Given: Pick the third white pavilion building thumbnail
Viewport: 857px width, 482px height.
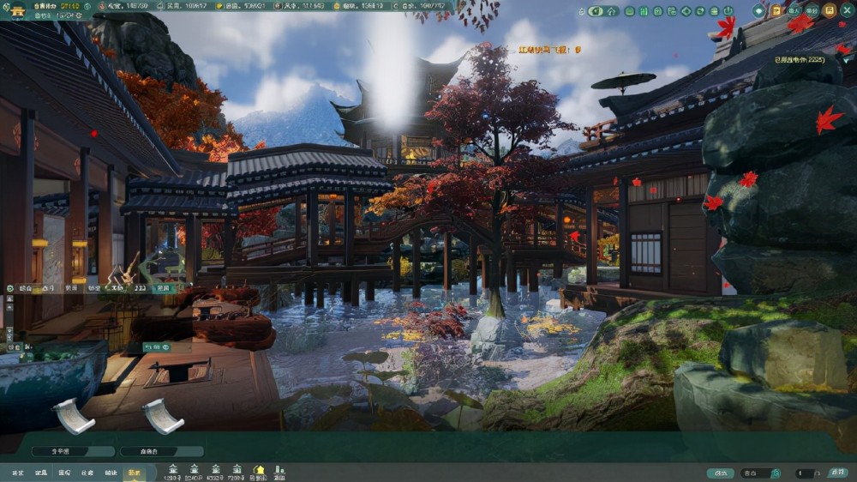Looking at the screenshot, I should click(216, 473).
